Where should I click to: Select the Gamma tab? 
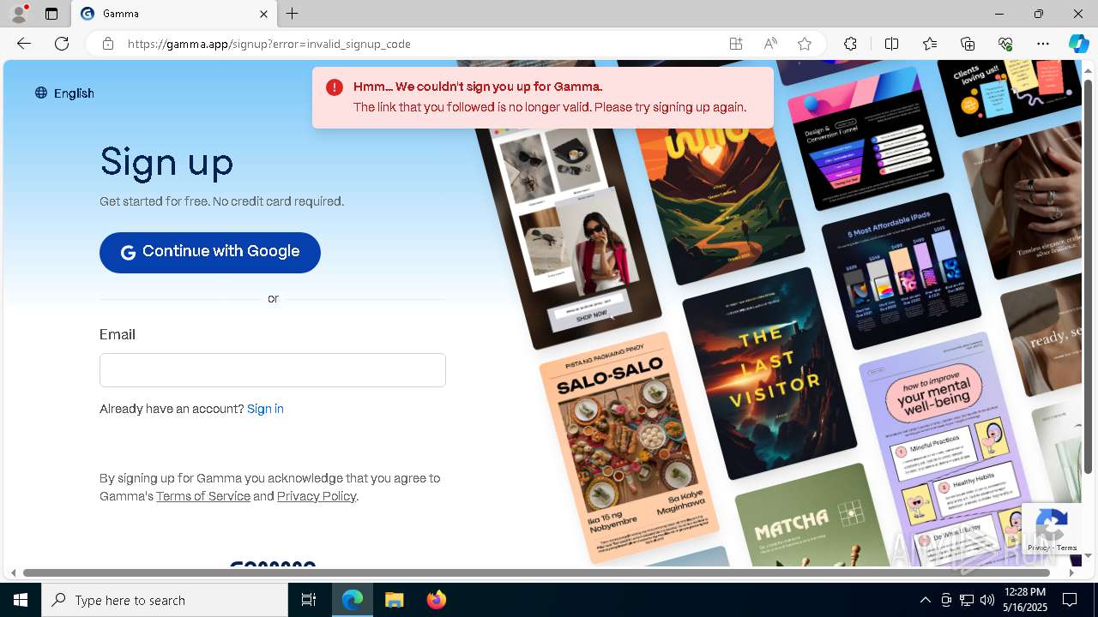coord(173,14)
